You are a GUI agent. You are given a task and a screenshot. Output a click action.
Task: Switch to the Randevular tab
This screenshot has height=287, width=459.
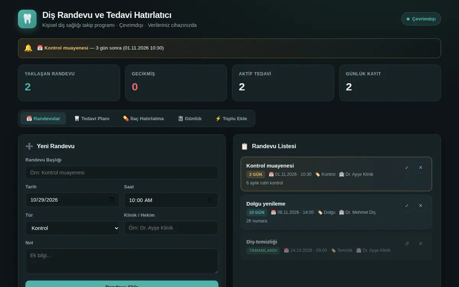coord(43,119)
